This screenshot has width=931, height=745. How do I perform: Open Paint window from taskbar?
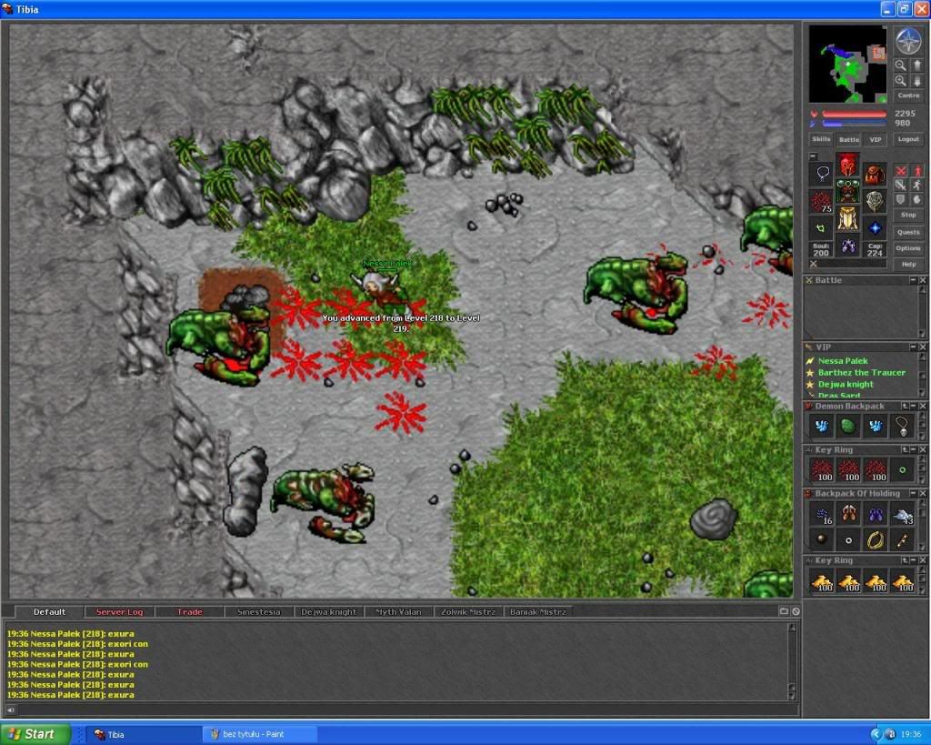260,734
